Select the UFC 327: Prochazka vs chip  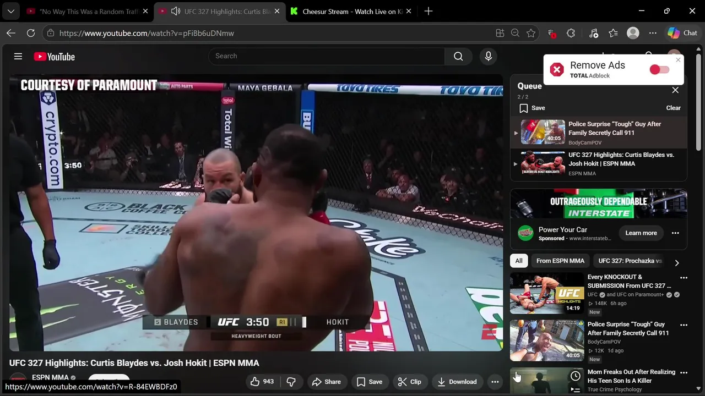(x=630, y=261)
